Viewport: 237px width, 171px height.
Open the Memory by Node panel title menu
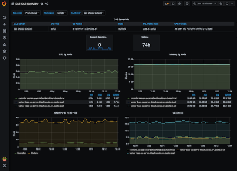coord(177,55)
